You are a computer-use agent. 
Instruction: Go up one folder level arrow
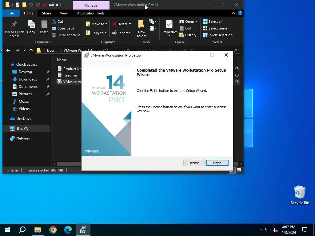click(31, 50)
